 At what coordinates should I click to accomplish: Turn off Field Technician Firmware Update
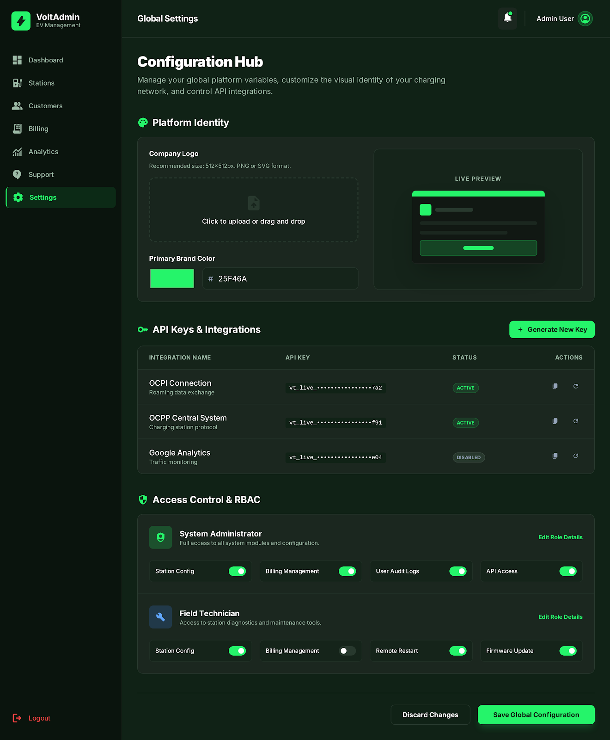(x=567, y=651)
